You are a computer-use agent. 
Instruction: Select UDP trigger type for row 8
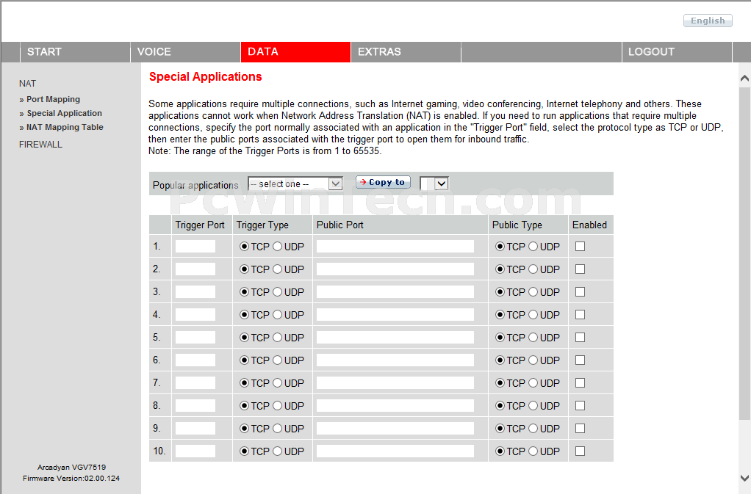click(x=277, y=405)
